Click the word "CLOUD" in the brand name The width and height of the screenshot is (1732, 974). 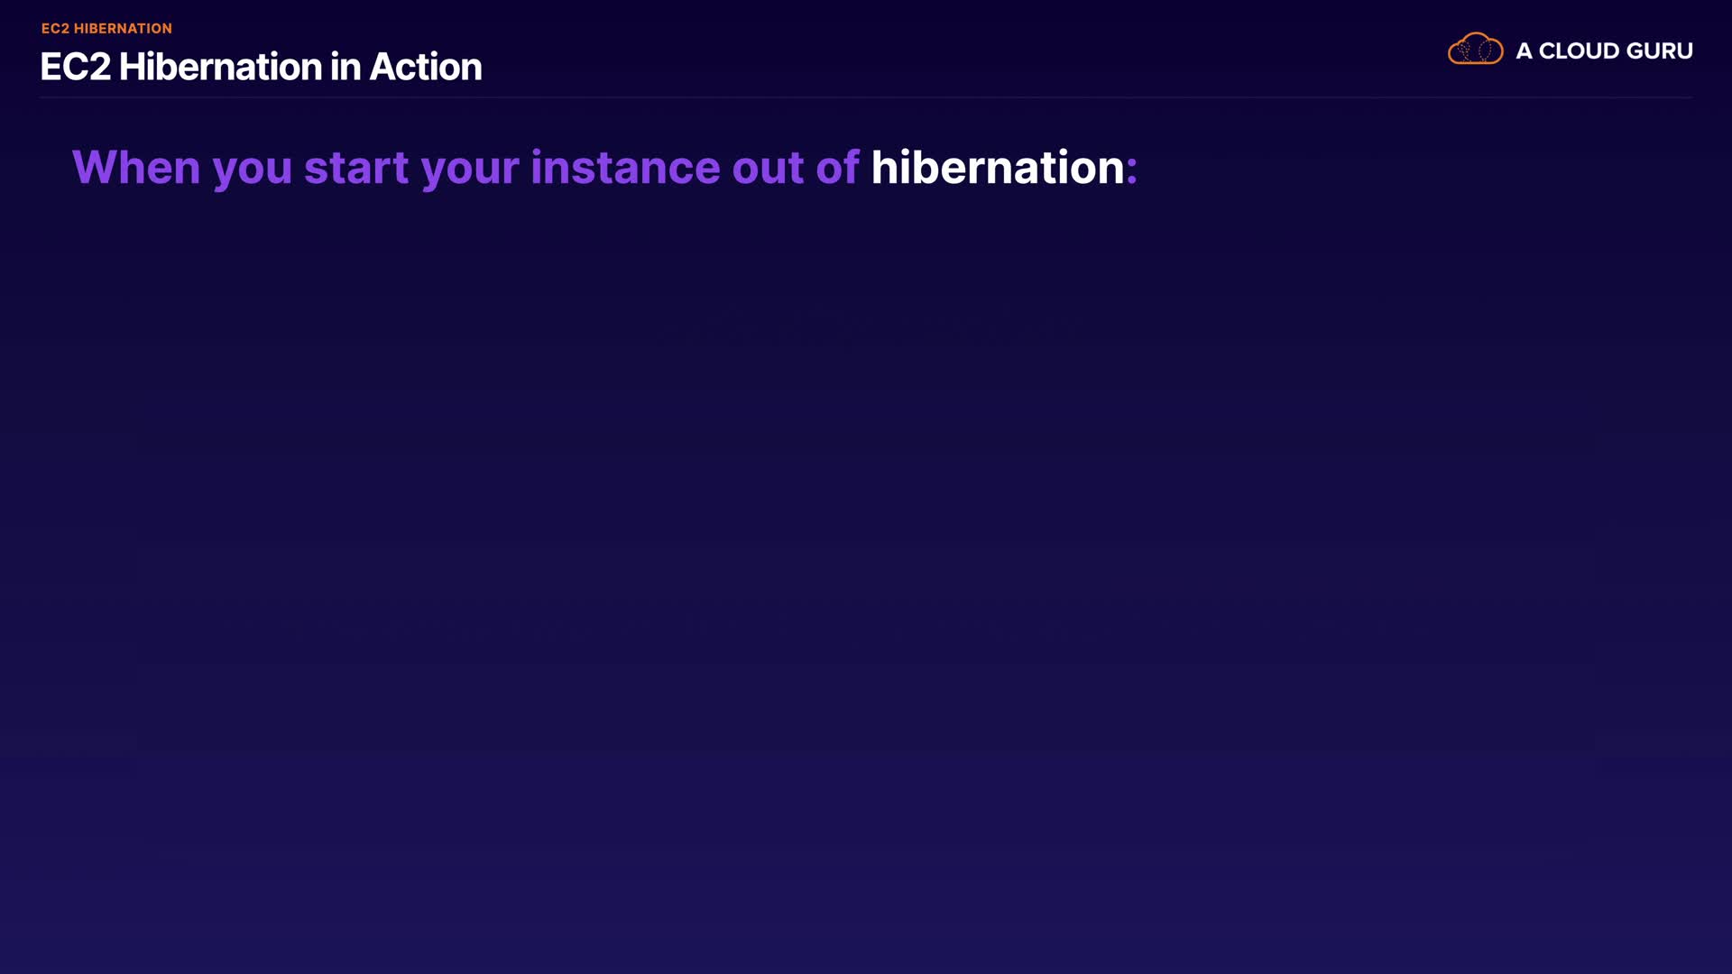1579,51
